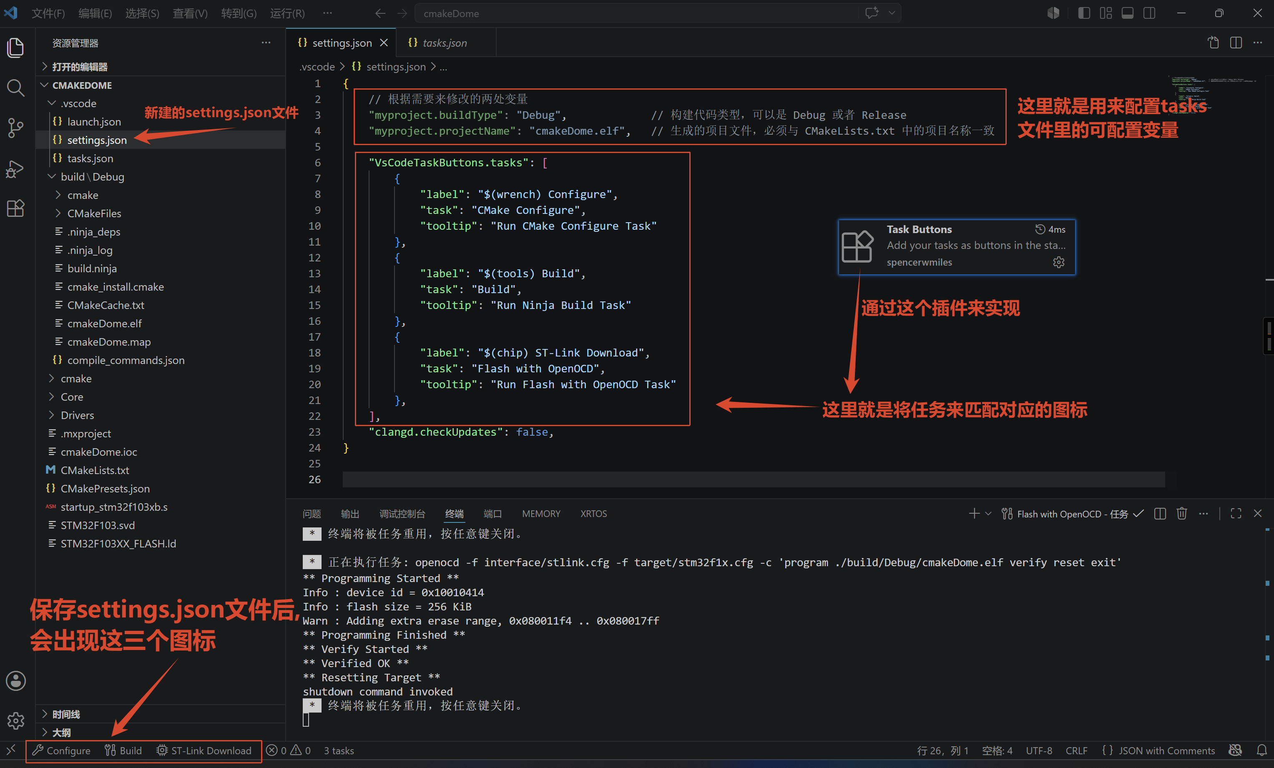Go forward with the navigation arrow

(x=402, y=13)
